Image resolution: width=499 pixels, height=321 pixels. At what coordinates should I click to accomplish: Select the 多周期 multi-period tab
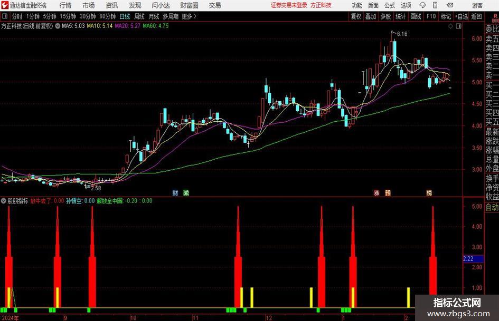click(x=171, y=16)
